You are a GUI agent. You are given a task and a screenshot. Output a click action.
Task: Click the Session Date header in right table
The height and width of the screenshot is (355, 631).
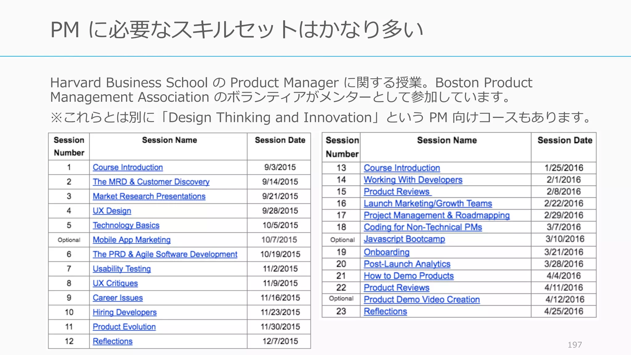(x=565, y=140)
